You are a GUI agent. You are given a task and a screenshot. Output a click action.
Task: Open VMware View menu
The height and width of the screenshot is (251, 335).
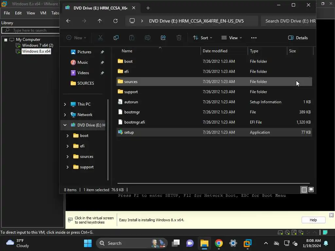(31, 13)
